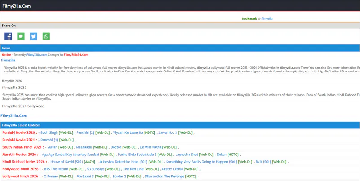Viewport: 360px width, 181px height.
Task: Open Jawai No. 3 movie link
Action: point(168,132)
